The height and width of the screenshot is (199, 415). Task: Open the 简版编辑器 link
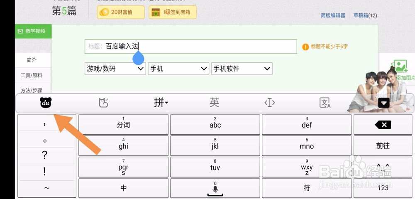coord(333,15)
